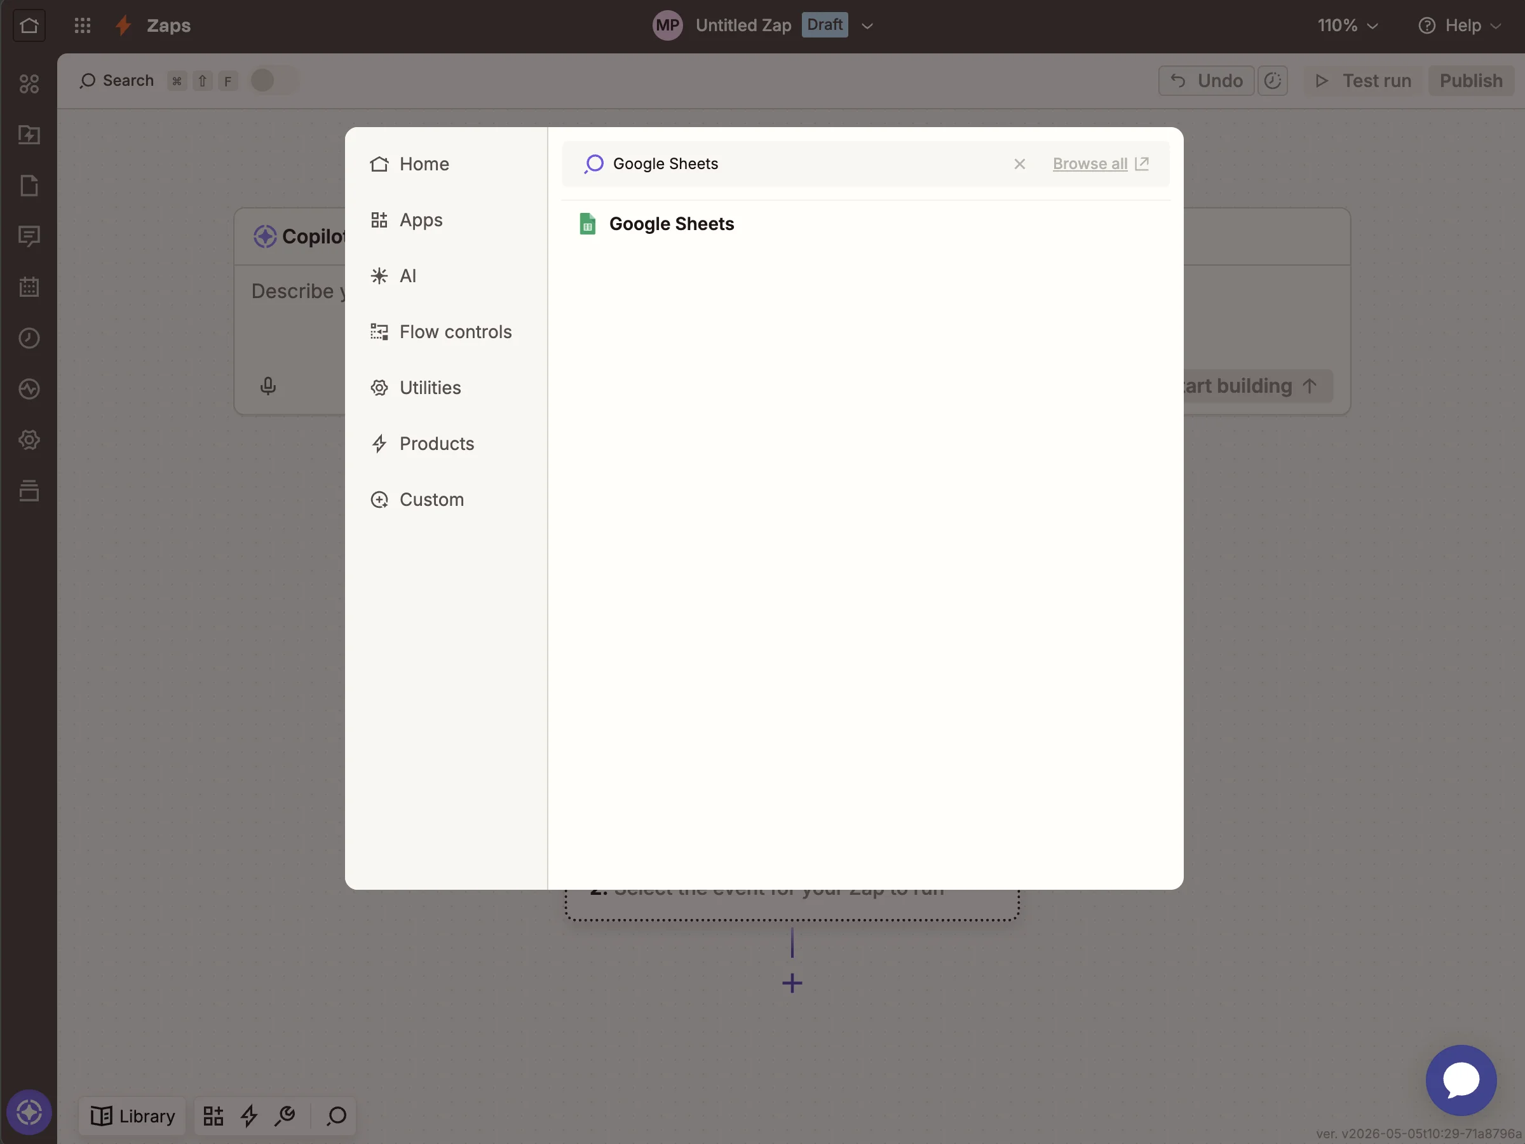1525x1144 pixels.
Task: Open the Help menu dropdown
Action: point(1459,25)
